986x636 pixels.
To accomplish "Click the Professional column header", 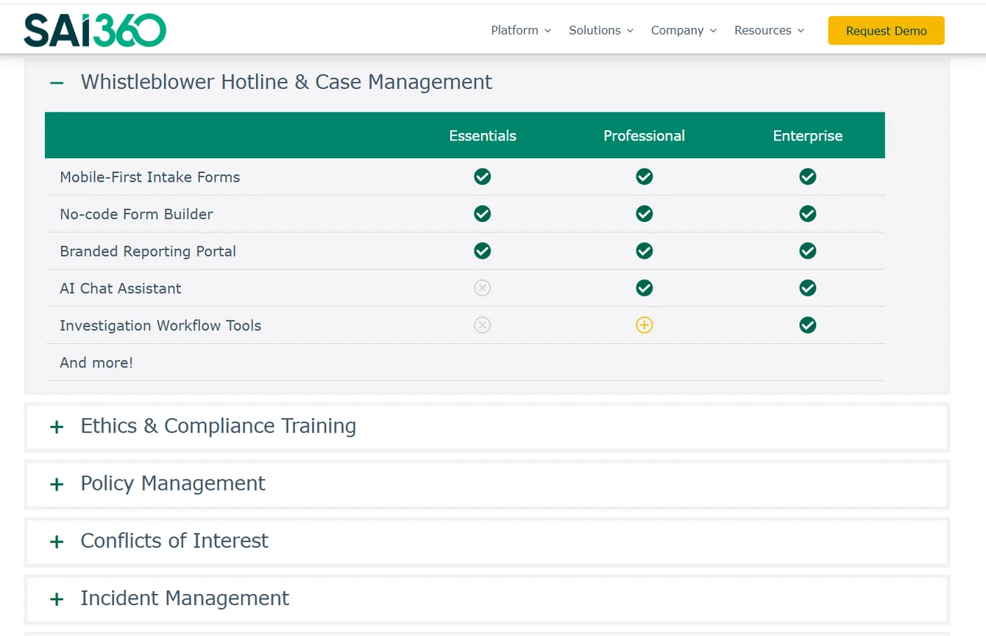I will pyautogui.click(x=644, y=135).
